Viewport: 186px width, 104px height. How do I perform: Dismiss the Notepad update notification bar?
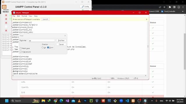146,19
